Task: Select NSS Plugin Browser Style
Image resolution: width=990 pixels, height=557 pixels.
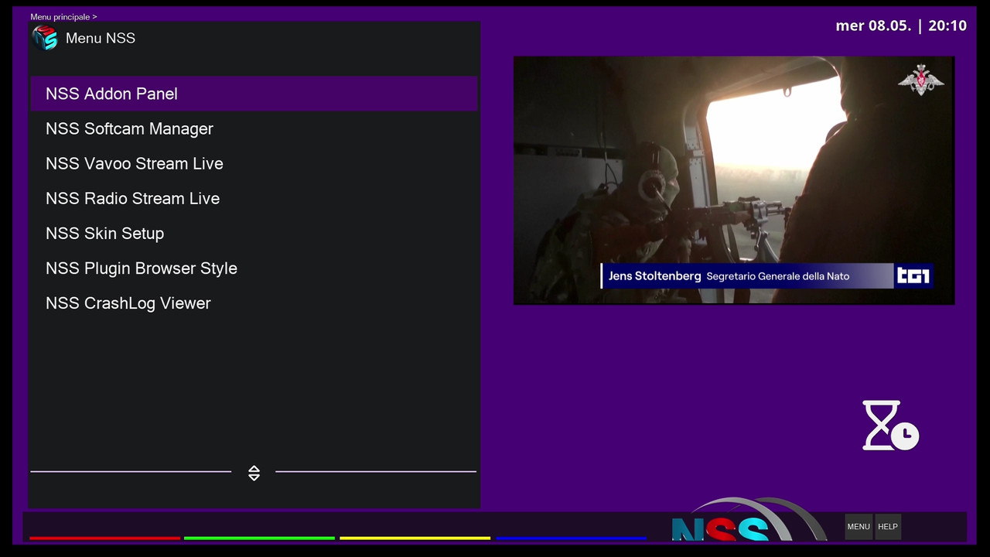Action: [x=254, y=268]
